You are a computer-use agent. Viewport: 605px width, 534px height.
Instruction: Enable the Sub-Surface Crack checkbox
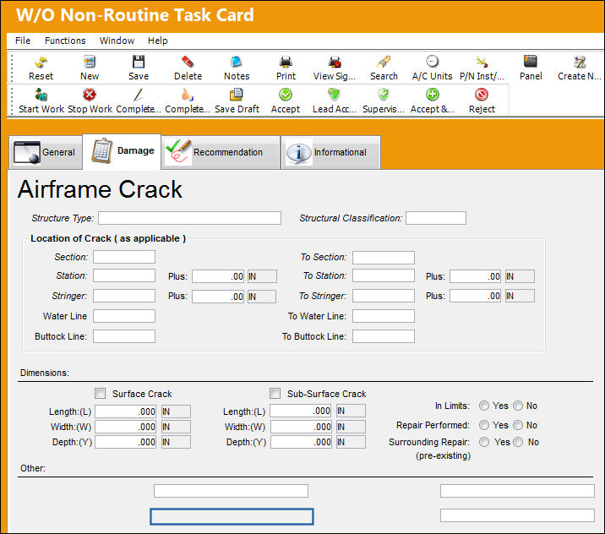[275, 394]
